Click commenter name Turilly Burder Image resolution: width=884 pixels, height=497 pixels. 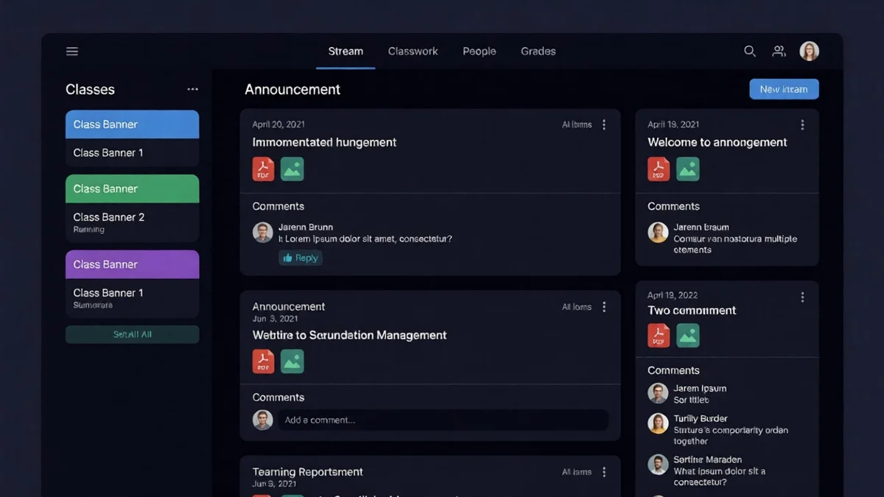coord(701,418)
